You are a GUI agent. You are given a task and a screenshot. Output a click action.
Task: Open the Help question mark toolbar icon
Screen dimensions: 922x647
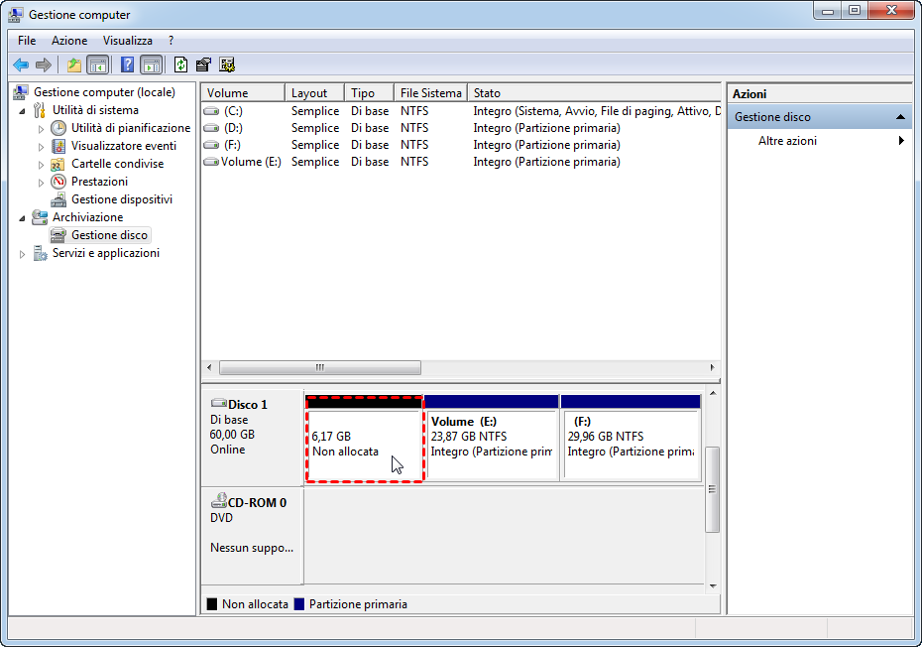coord(127,65)
